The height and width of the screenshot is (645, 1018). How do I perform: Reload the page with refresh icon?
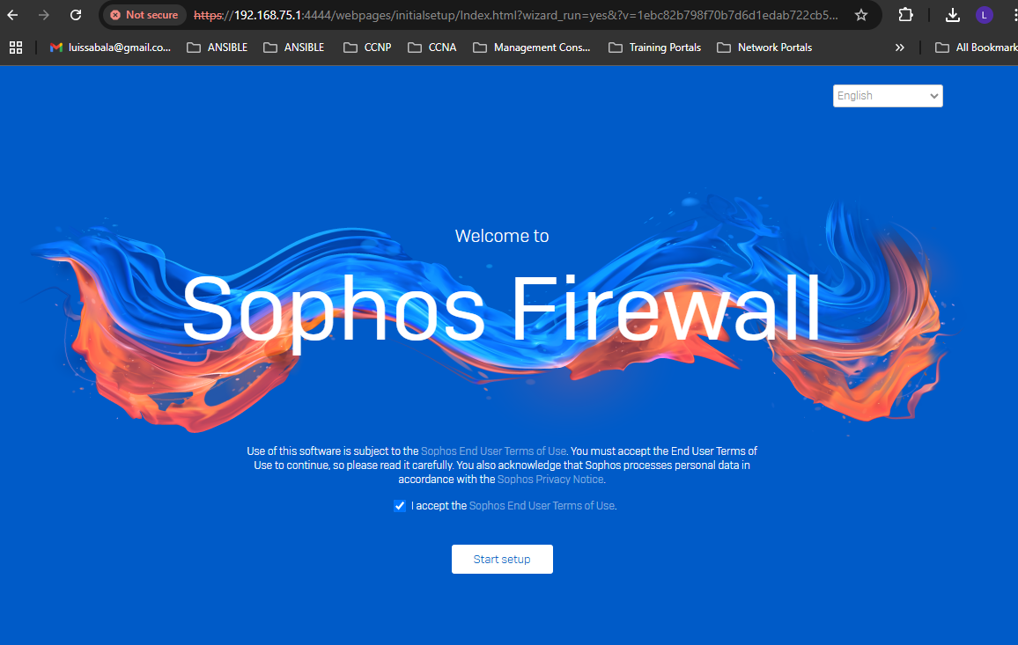[x=76, y=15]
